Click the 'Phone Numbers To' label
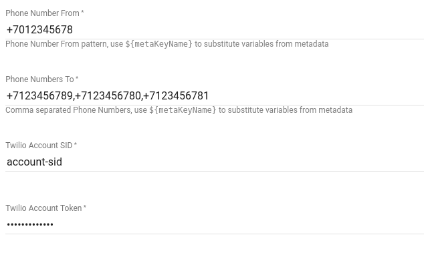Image resolution: width=424 pixels, height=259 pixels. [39, 79]
